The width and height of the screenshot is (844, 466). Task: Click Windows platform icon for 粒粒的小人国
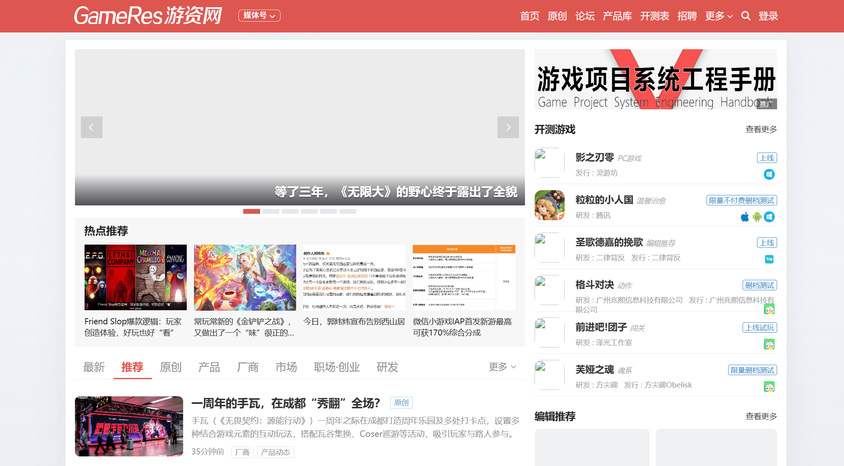click(x=769, y=217)
